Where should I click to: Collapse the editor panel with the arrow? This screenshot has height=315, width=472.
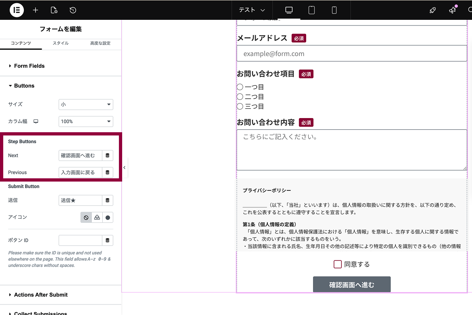pyautogui.click(x=124, y=167)
